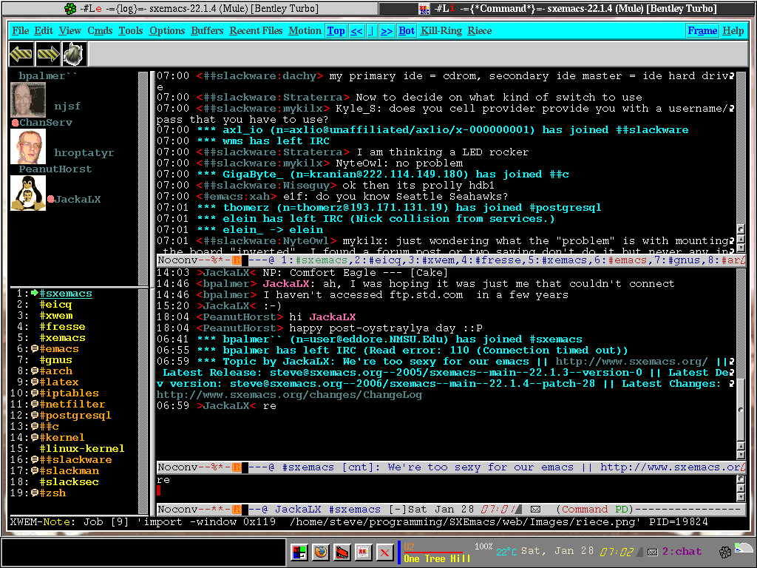This screenshot has height=568, width=757.
Task: Open the Riece menu
Action: tap(479, 31)
